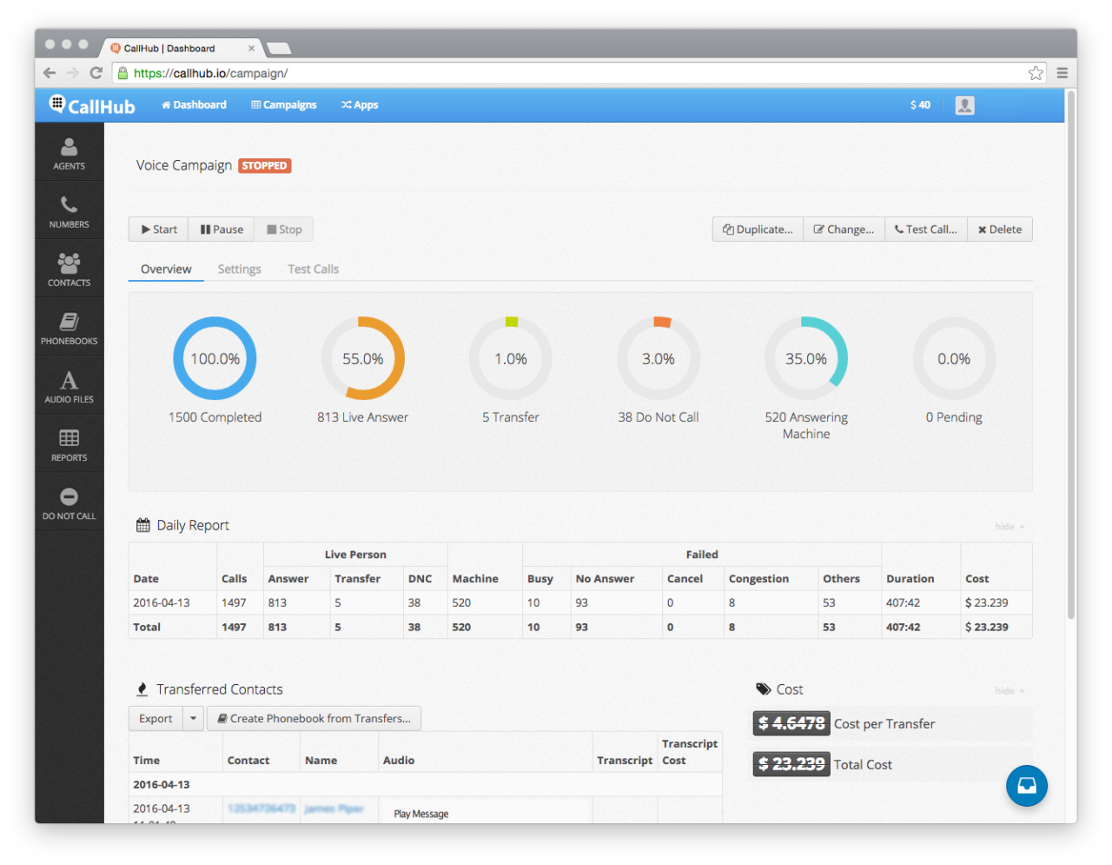This screenshot has width=1112, height=865.
Task: Open the Contacts section in the sidebar
Action: tap(69, 269)
